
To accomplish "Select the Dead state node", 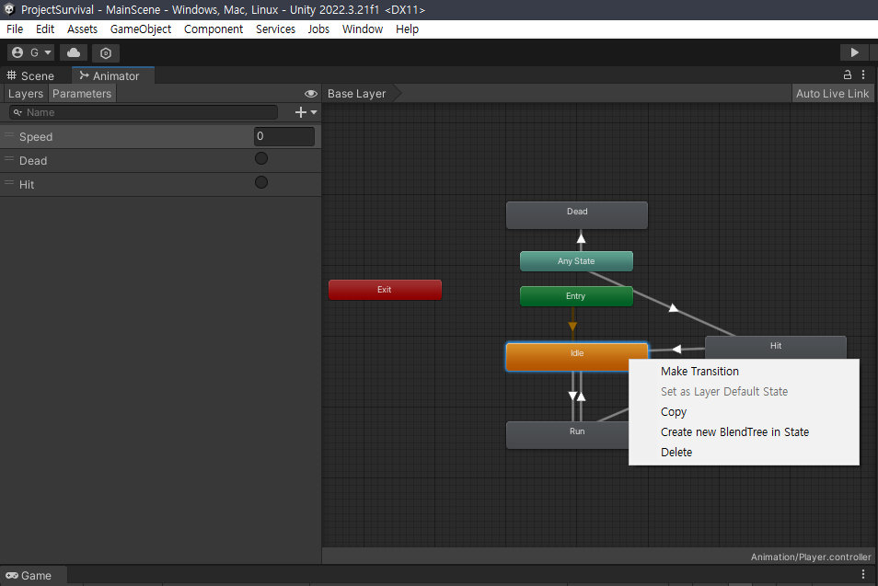I will pyautogui.click(x=577, y=215).
